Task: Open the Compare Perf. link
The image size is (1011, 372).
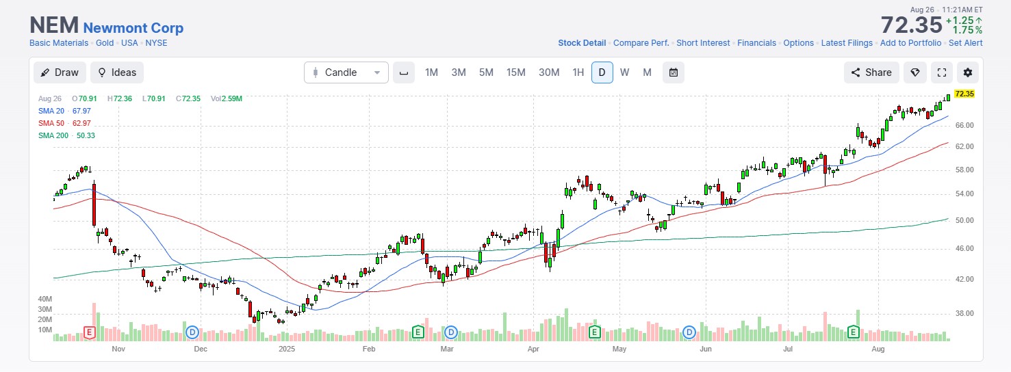Action: 641,43
